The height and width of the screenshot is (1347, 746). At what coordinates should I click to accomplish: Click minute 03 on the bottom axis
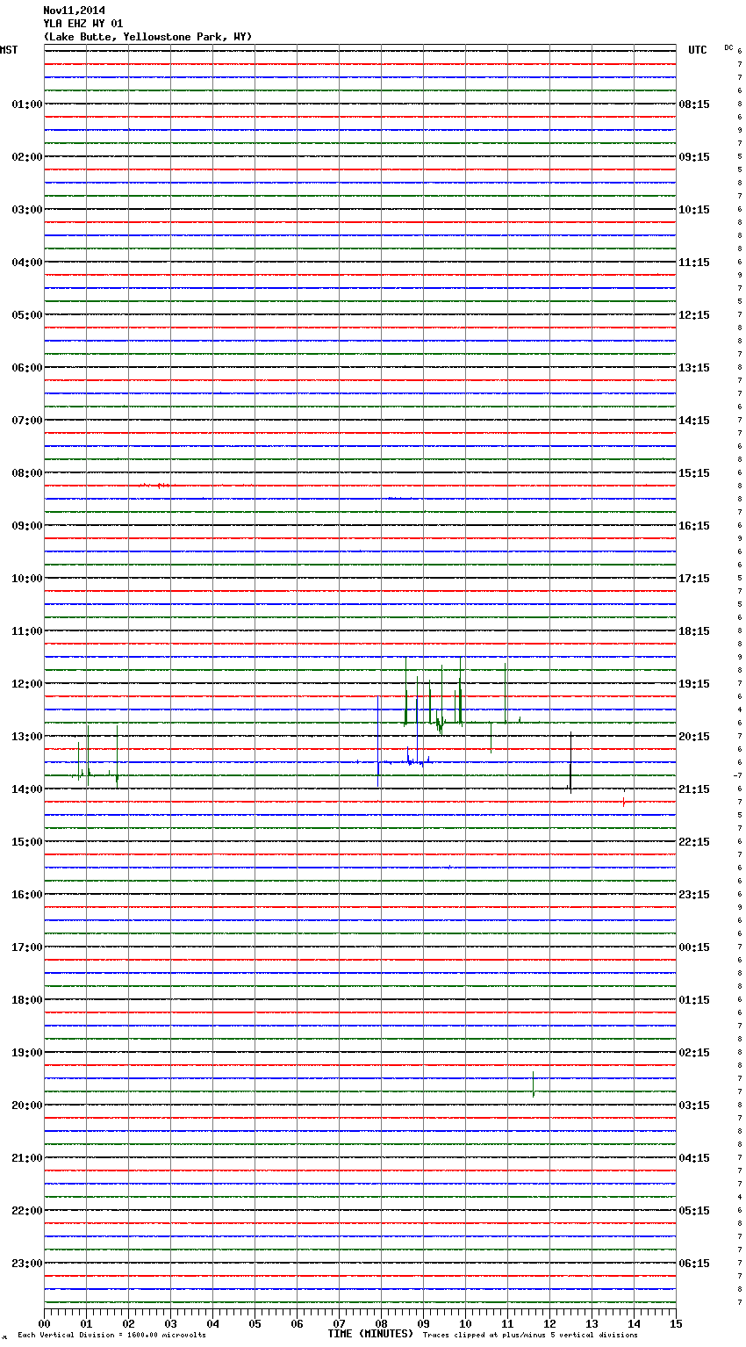click(170, 1323)
